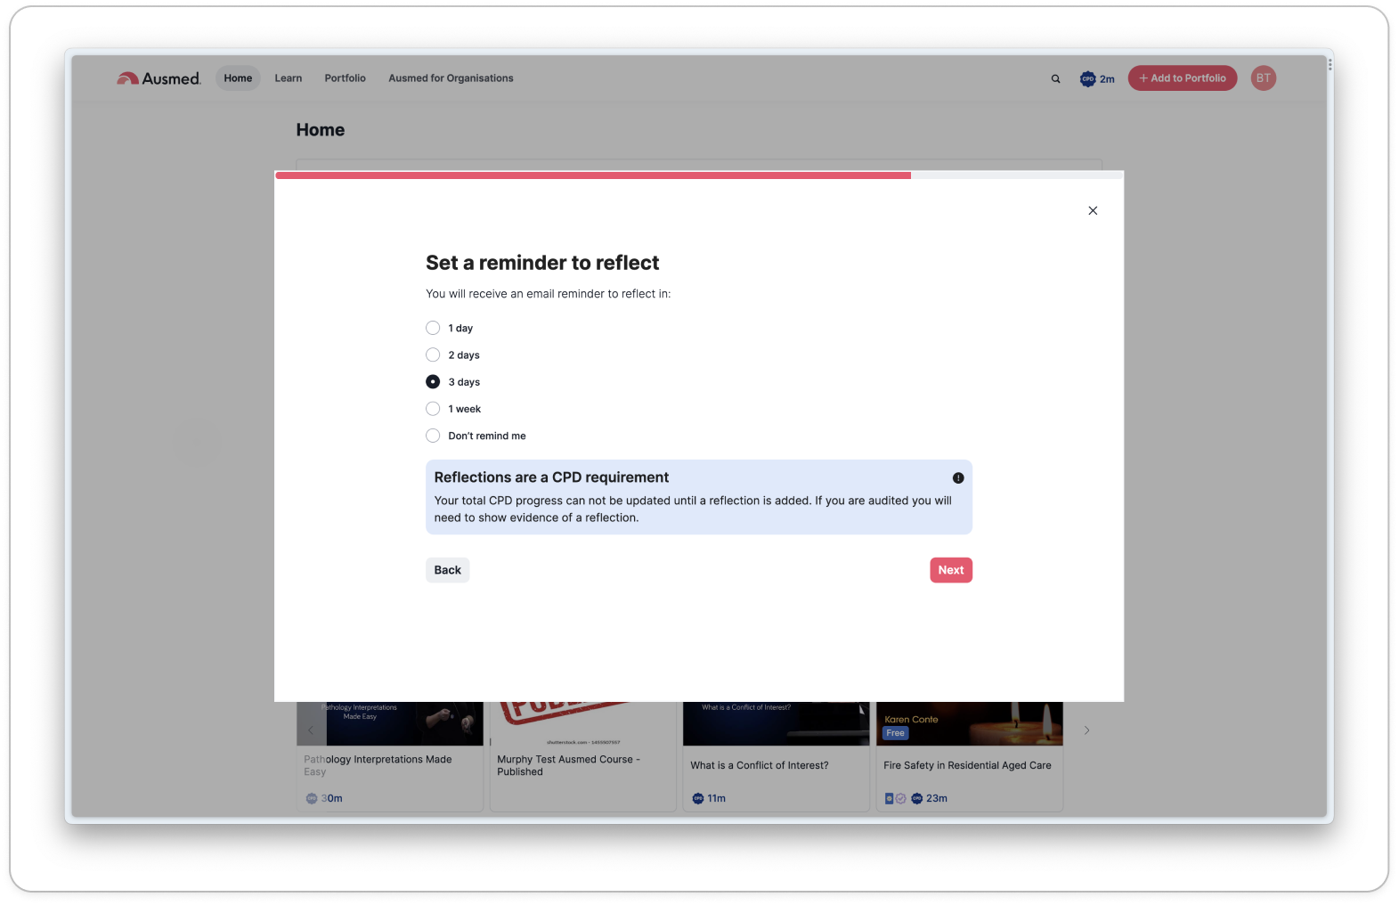Image resolution: width=1399 pixels, height=905 pixels.
Task: Click the Home page heading
Action: [321, 130]
